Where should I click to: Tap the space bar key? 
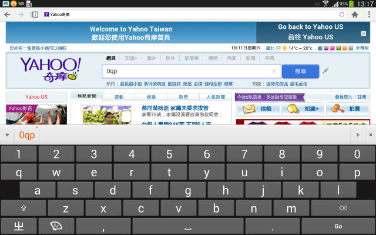tap(188, 226)
